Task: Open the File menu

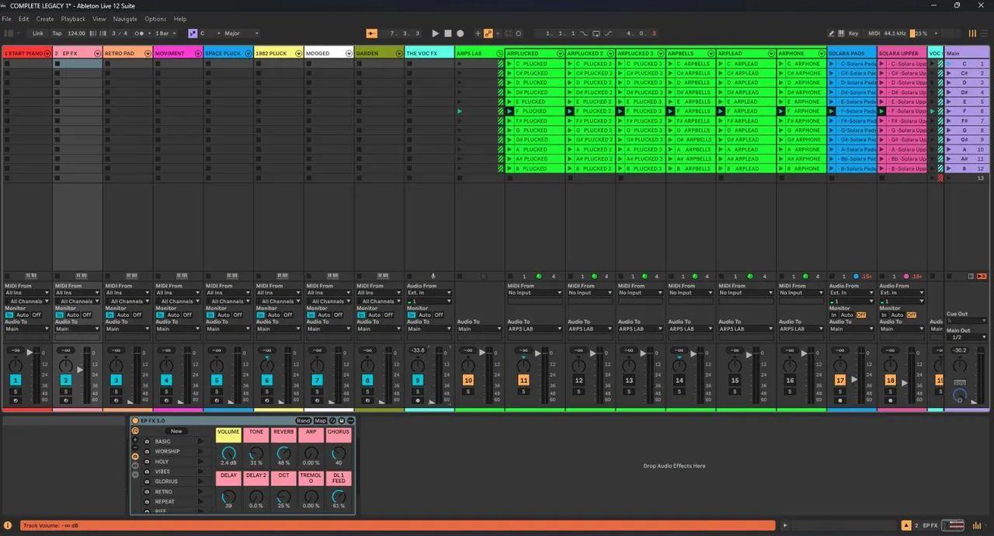Action: (x=6, y=19)
